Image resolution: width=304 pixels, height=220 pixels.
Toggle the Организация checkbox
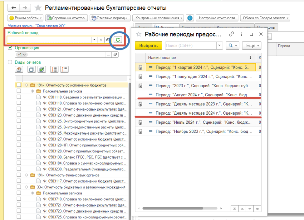pos(10,48)
